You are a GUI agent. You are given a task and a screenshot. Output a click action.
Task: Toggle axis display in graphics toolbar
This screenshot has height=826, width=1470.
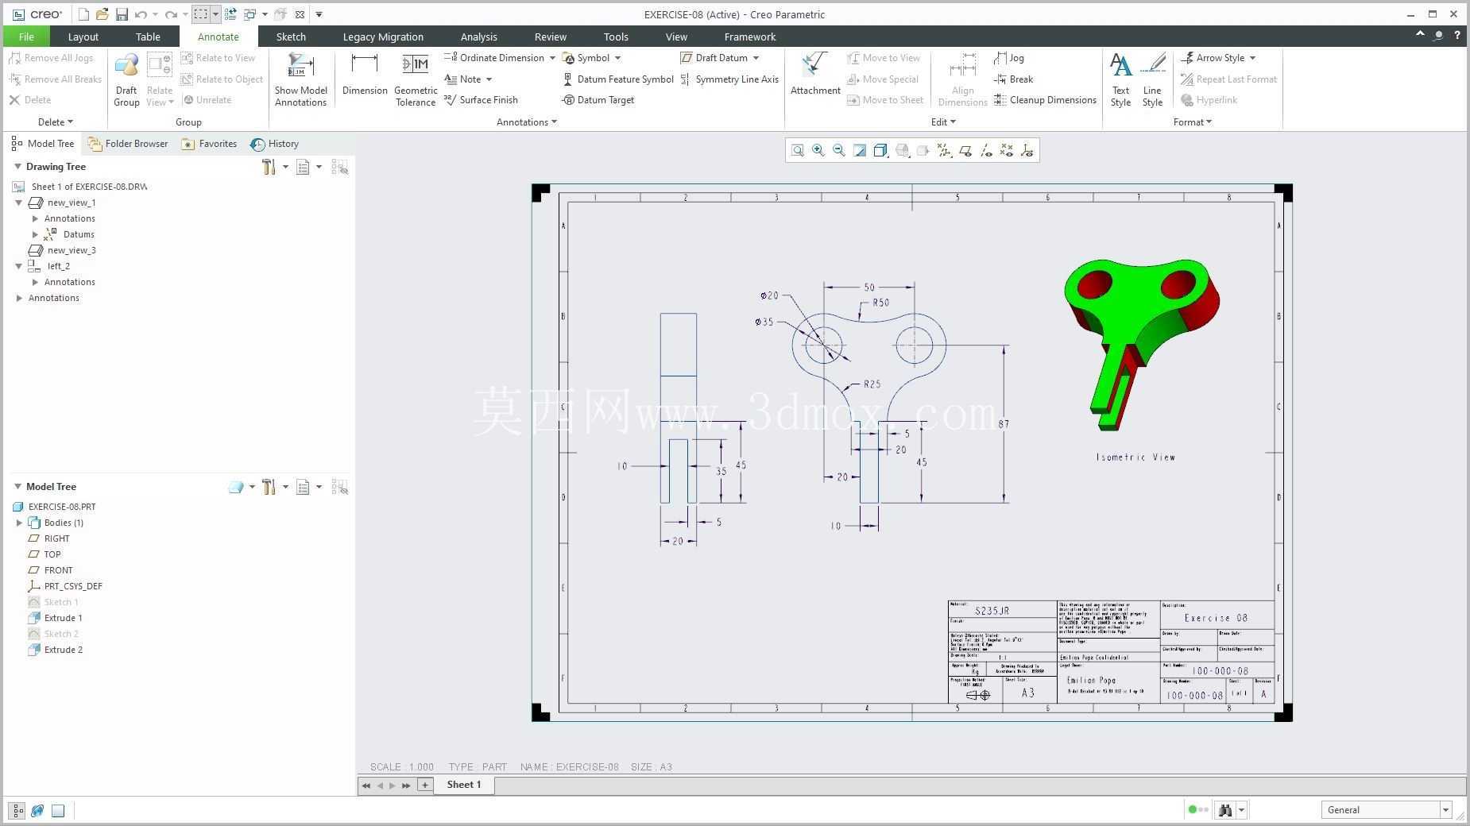(985, 150)
